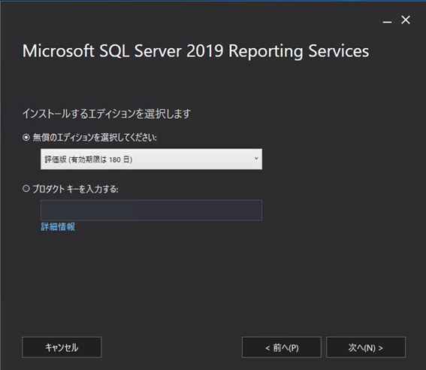Image resolution: width=426 pixels, height=370 pixels.
Task: Open the edition dropdown showing 評価版
Action: [151, 159]
